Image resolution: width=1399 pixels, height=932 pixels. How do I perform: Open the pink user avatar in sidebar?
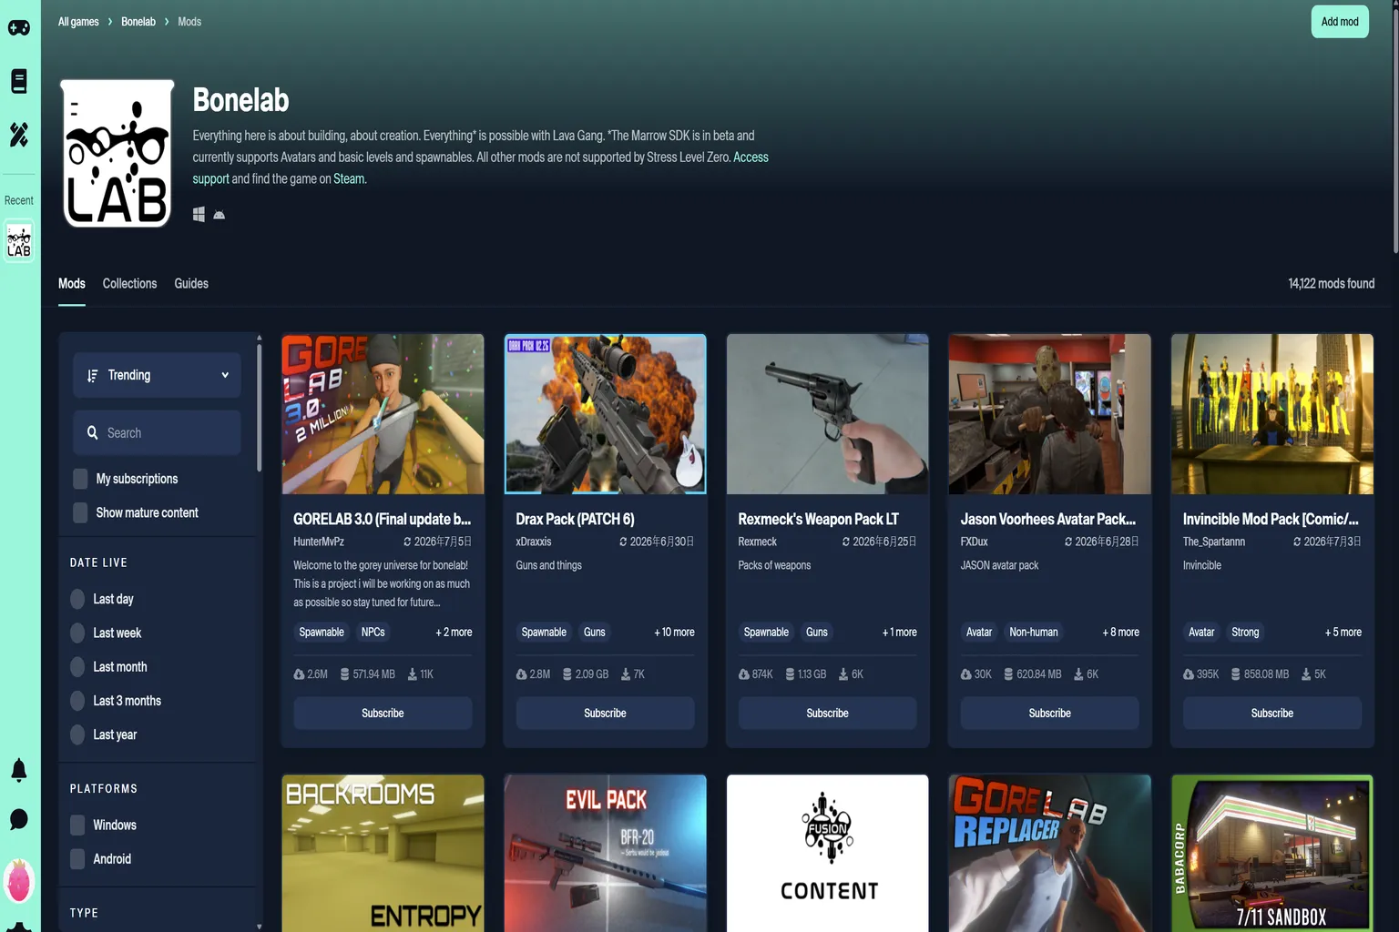19,881
